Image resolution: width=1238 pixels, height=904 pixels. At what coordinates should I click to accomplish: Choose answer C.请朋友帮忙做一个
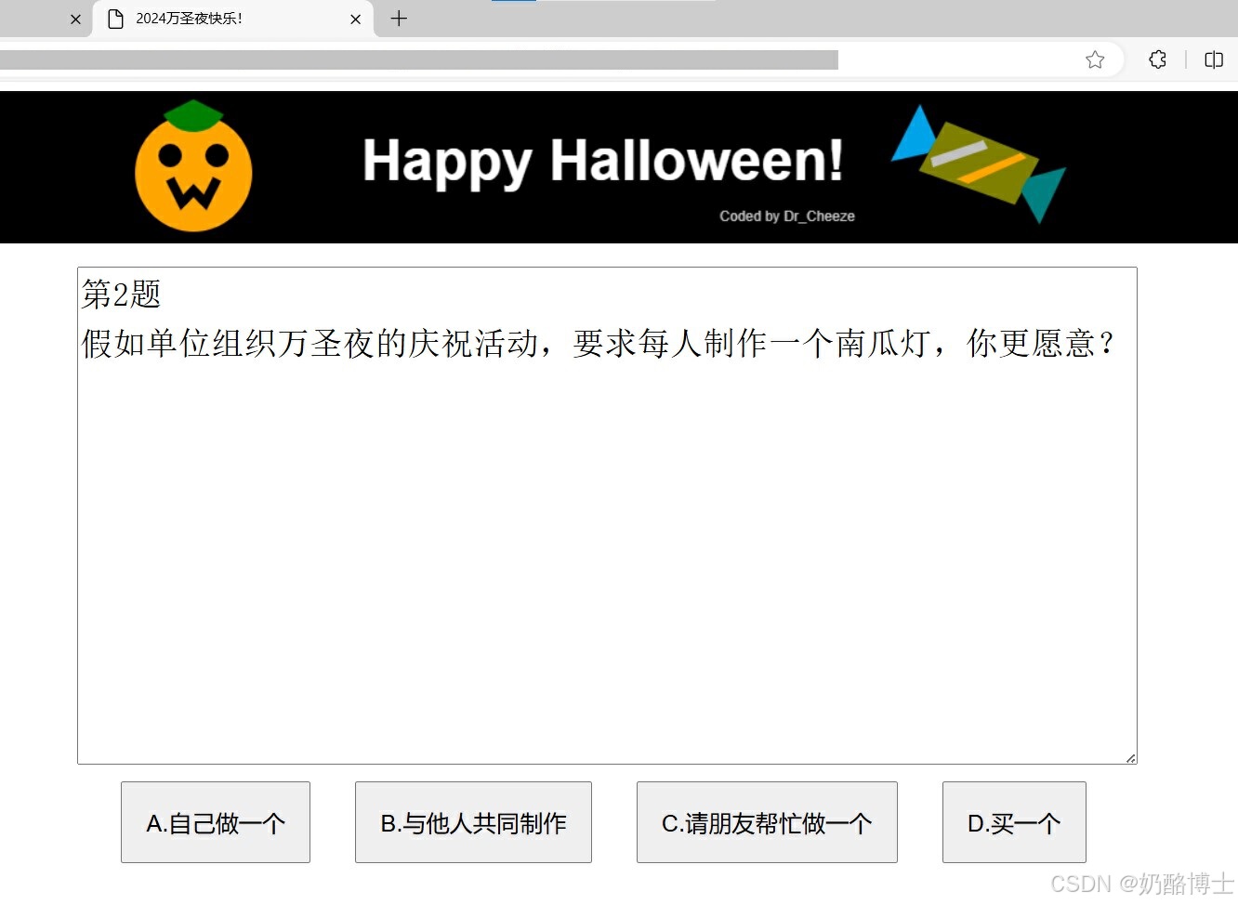pos(767,822)
